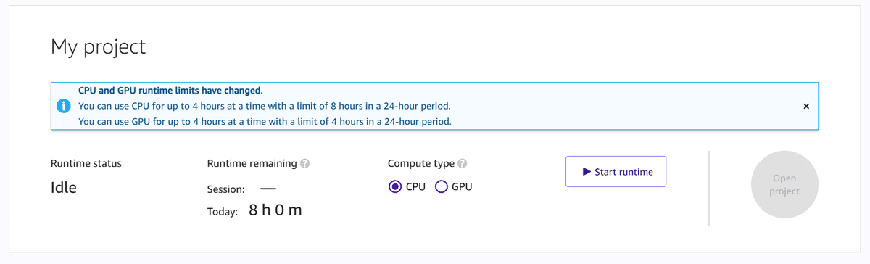Click the GPU 4 hours limit message
The width and height of the screenshot is (870, 264).
point(265,121)
